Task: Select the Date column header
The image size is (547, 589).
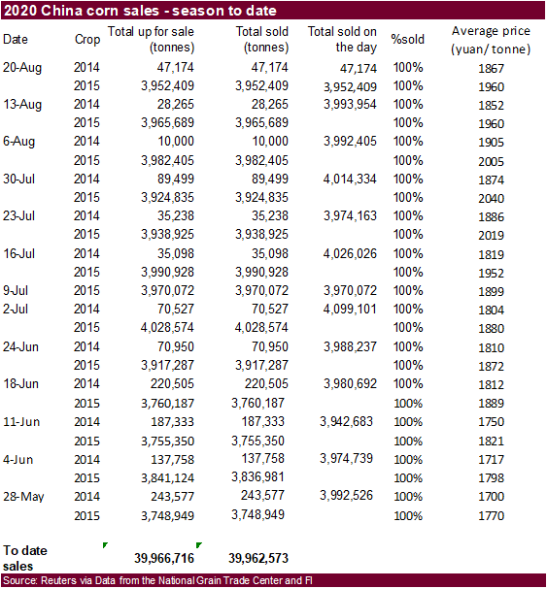Action: click(16, 39)
